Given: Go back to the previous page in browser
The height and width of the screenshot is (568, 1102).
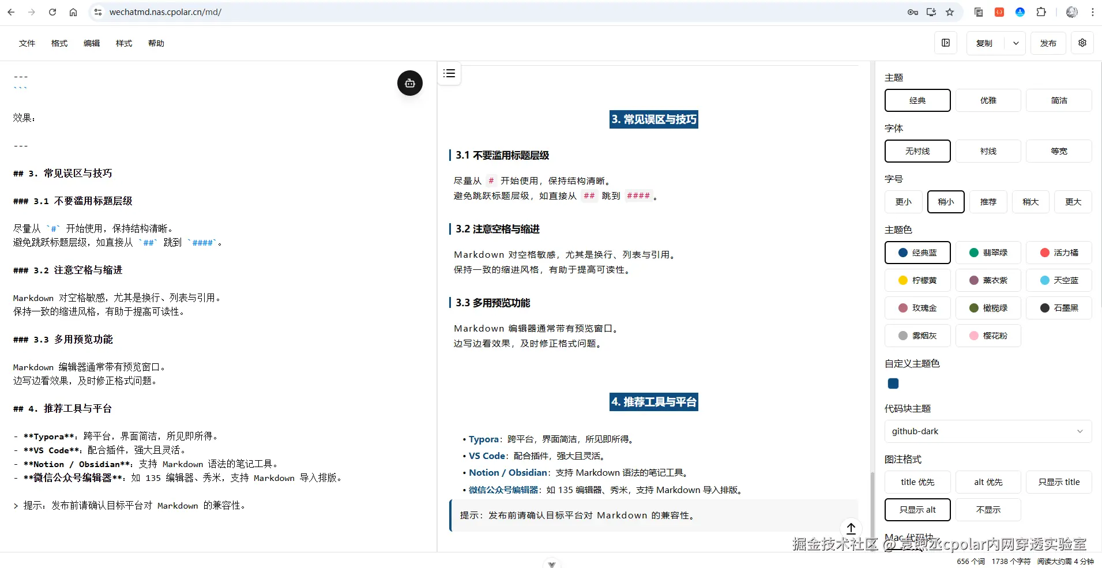Looking at the screenshot, I should pos(11,12).
